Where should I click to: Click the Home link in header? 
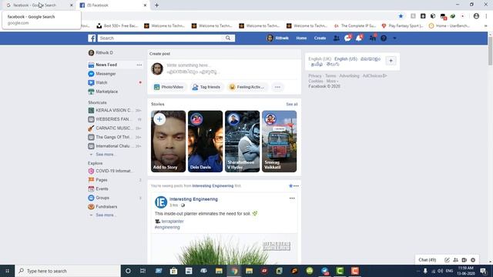point(301,38)
